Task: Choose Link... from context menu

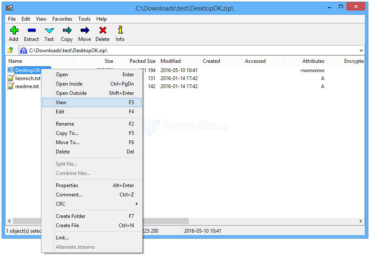Action: click(92, 238)
